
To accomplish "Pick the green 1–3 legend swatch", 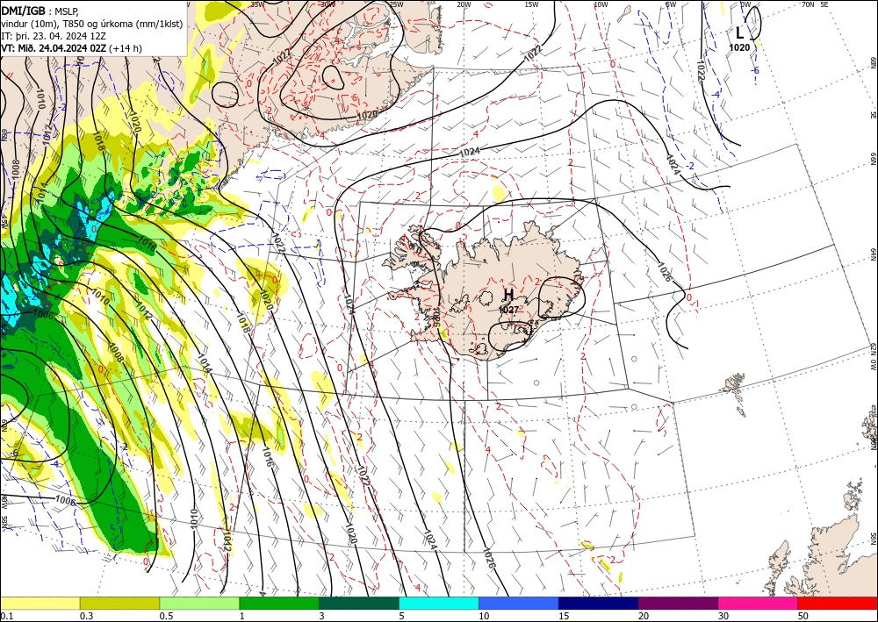I will pos(279,603).
